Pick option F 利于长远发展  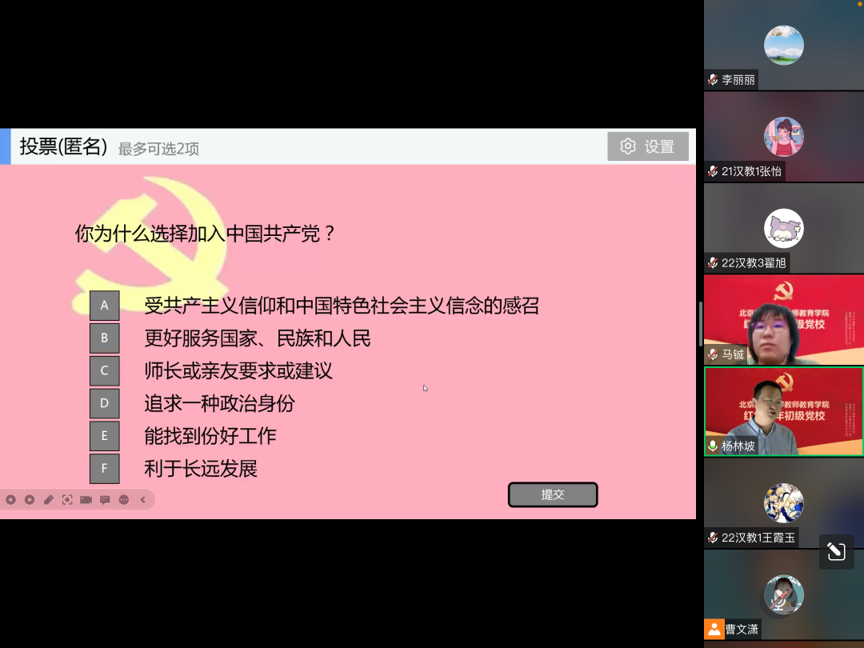[105, 469]
